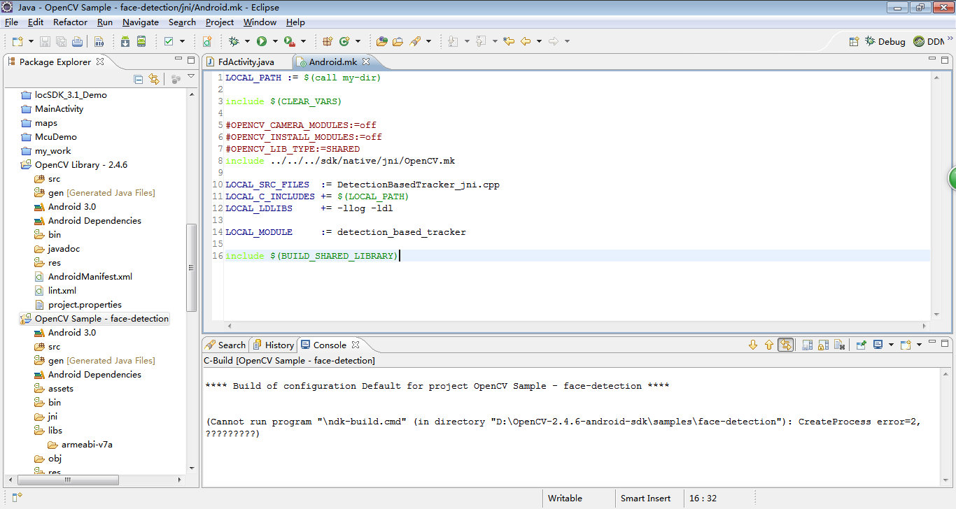Close the Console view tab
The height and width of the screenshot is (509, 956).
[356, 345]
